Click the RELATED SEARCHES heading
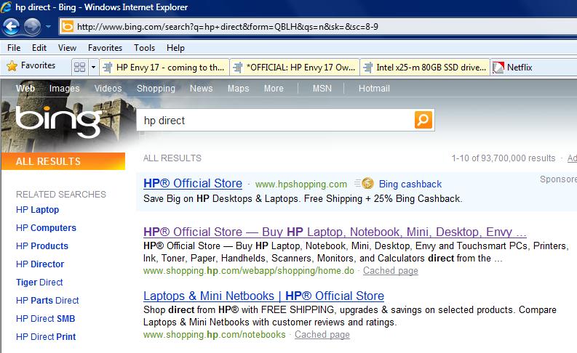577x353 pixels. click(x=60, y=195)
